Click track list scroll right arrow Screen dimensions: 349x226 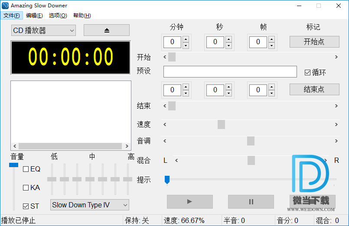point(127,146)
